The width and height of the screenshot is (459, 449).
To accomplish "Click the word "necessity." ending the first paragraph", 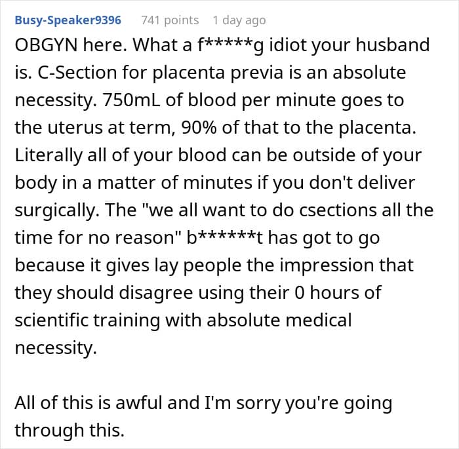I will [56, 349].
